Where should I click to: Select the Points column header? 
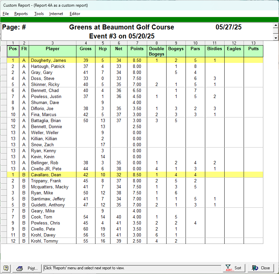137,49
